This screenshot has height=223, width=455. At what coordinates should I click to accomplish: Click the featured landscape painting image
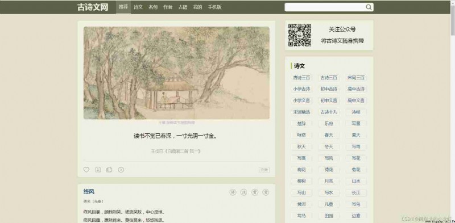(x=176, y=73)
